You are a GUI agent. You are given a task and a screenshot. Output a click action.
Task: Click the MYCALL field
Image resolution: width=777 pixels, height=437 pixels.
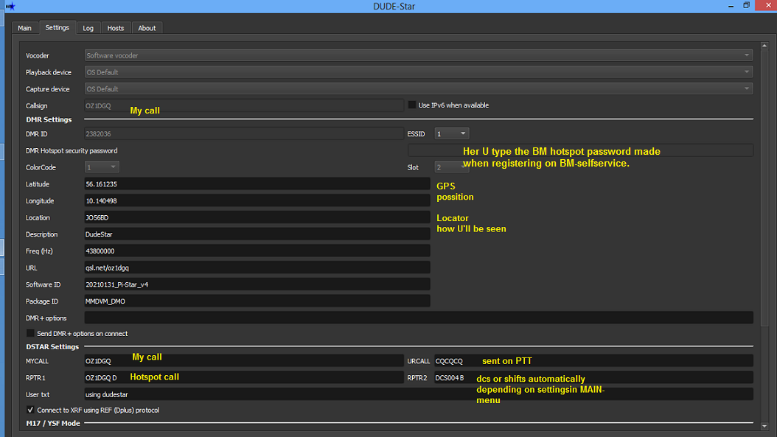click(x=244, y=361)
